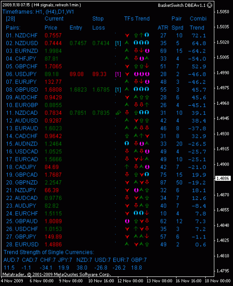
Task: Click the 'Timeframes: H1, (H4),D1,W1' line
Action: pyautogui.click(x=38, y=12)
